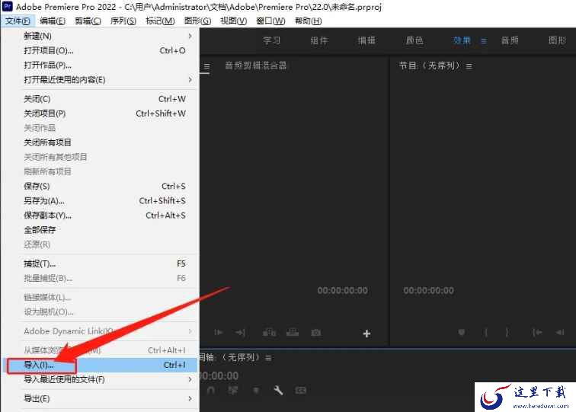The image size is (576, 412).
Task: Open the 序列(S) menu
Action: coord(123,21)
